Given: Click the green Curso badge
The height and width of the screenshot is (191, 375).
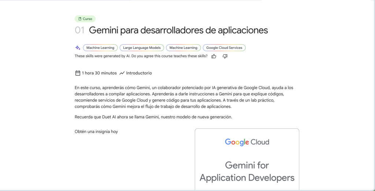Looking at the screenshot, I should coord(85,19).
